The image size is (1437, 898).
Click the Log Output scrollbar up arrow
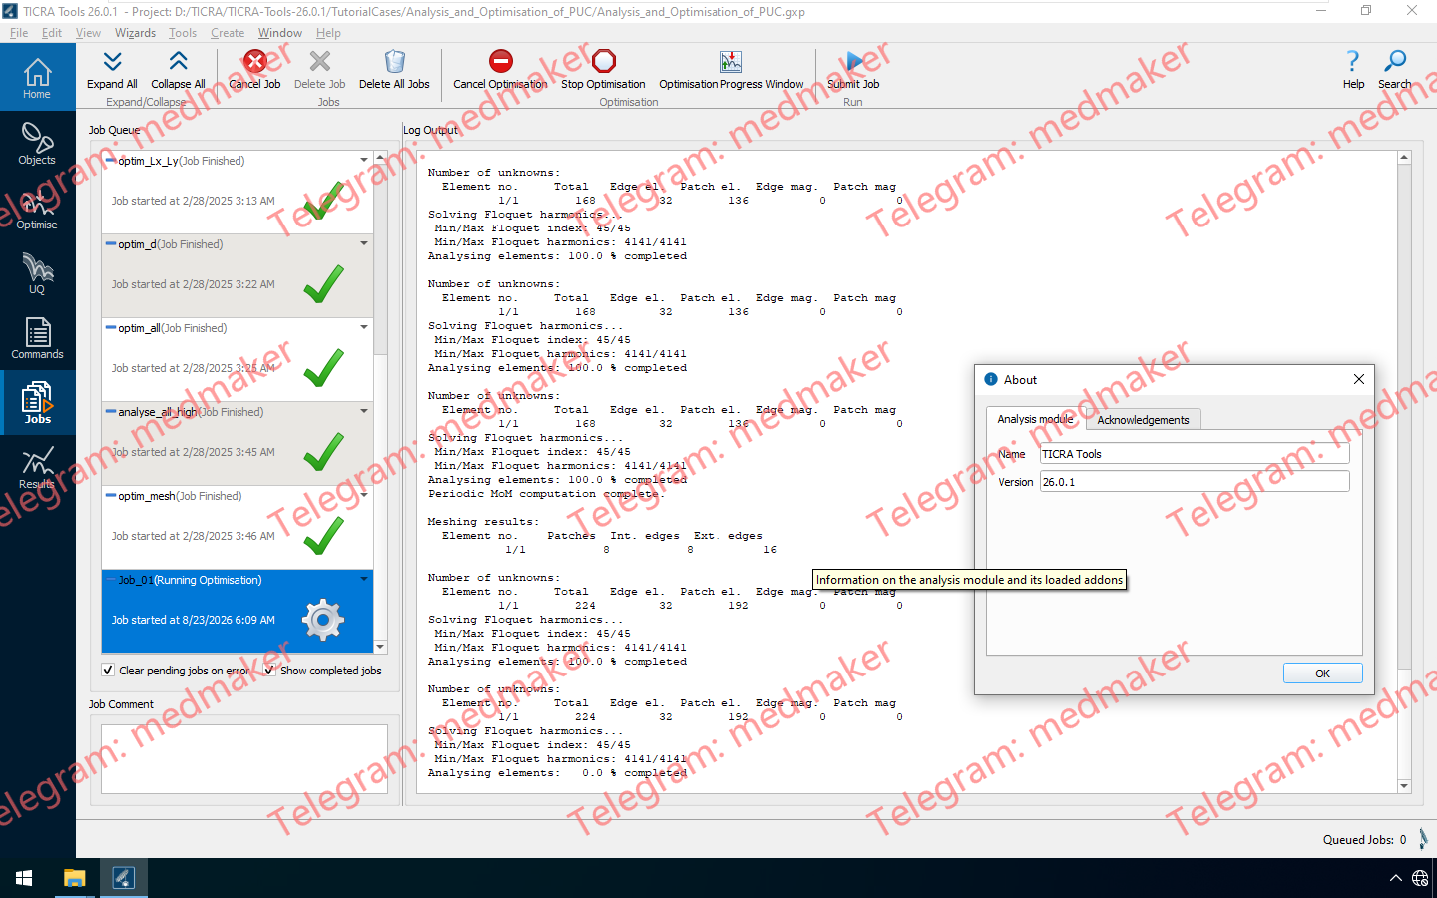coord(1404,157)
